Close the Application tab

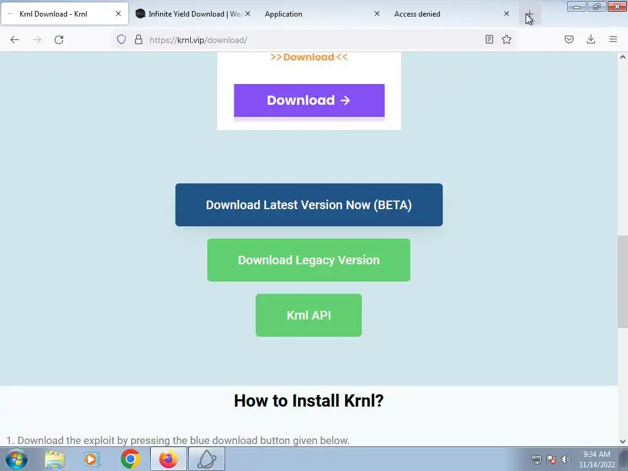[x=377, y=13]
